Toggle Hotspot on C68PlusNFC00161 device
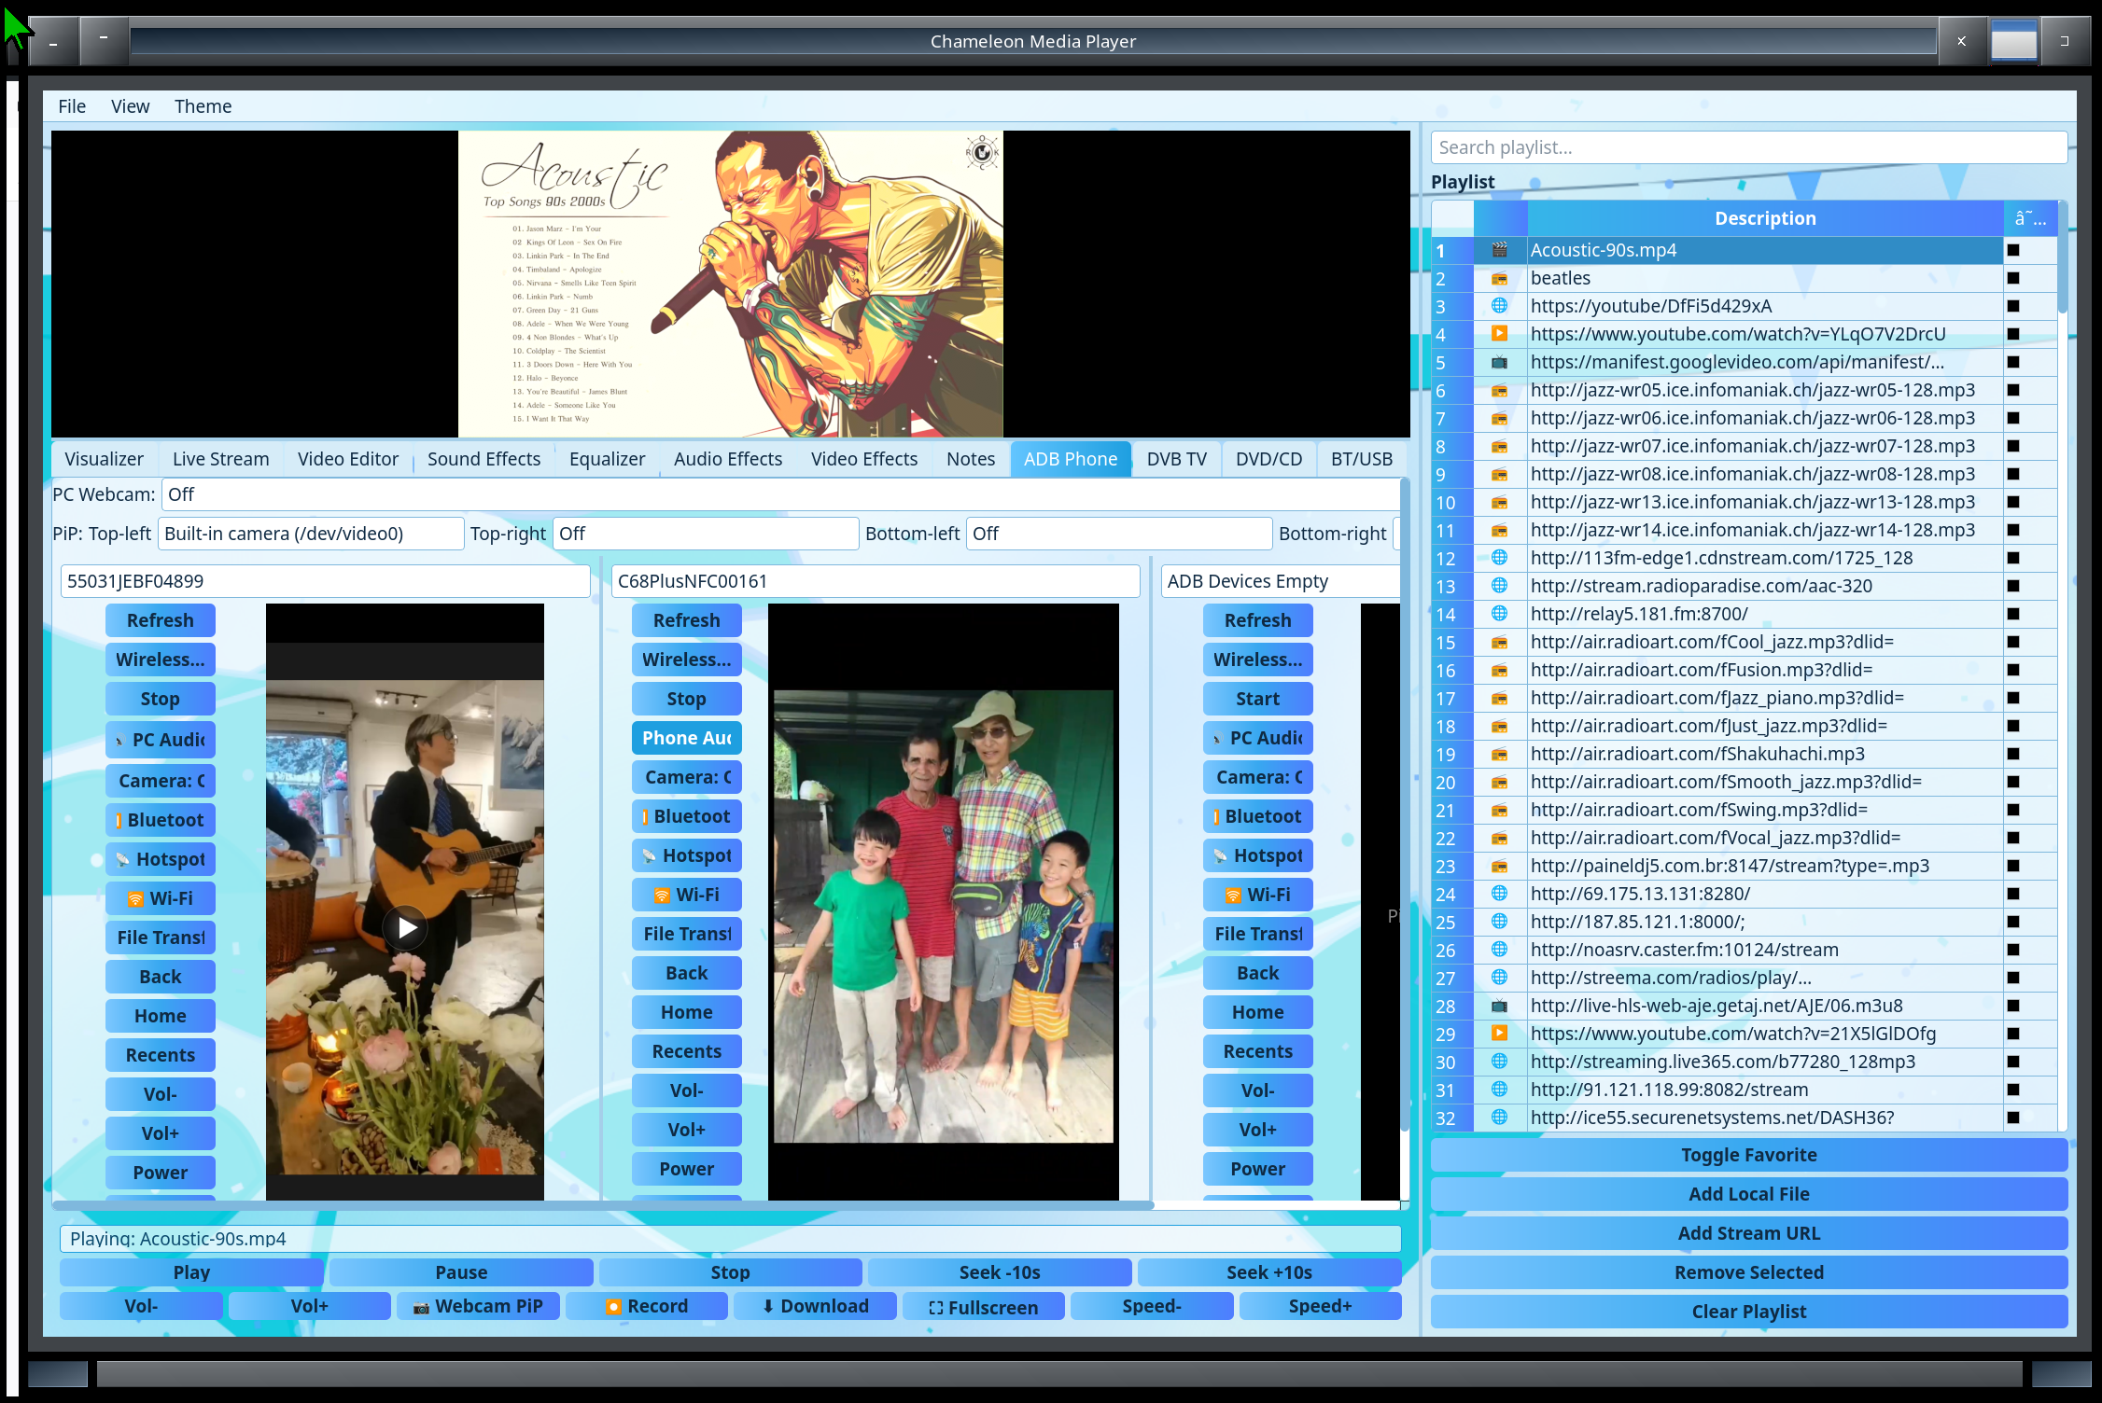This screenshot has height=1403, width=2102. pos(687,855)
